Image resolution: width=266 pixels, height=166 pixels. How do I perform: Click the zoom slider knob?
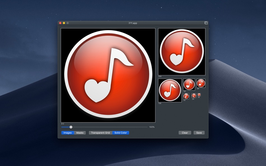pos(71,127)
